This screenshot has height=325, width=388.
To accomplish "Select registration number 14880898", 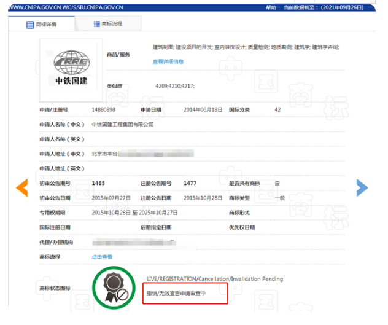I will tap(103, 110).
